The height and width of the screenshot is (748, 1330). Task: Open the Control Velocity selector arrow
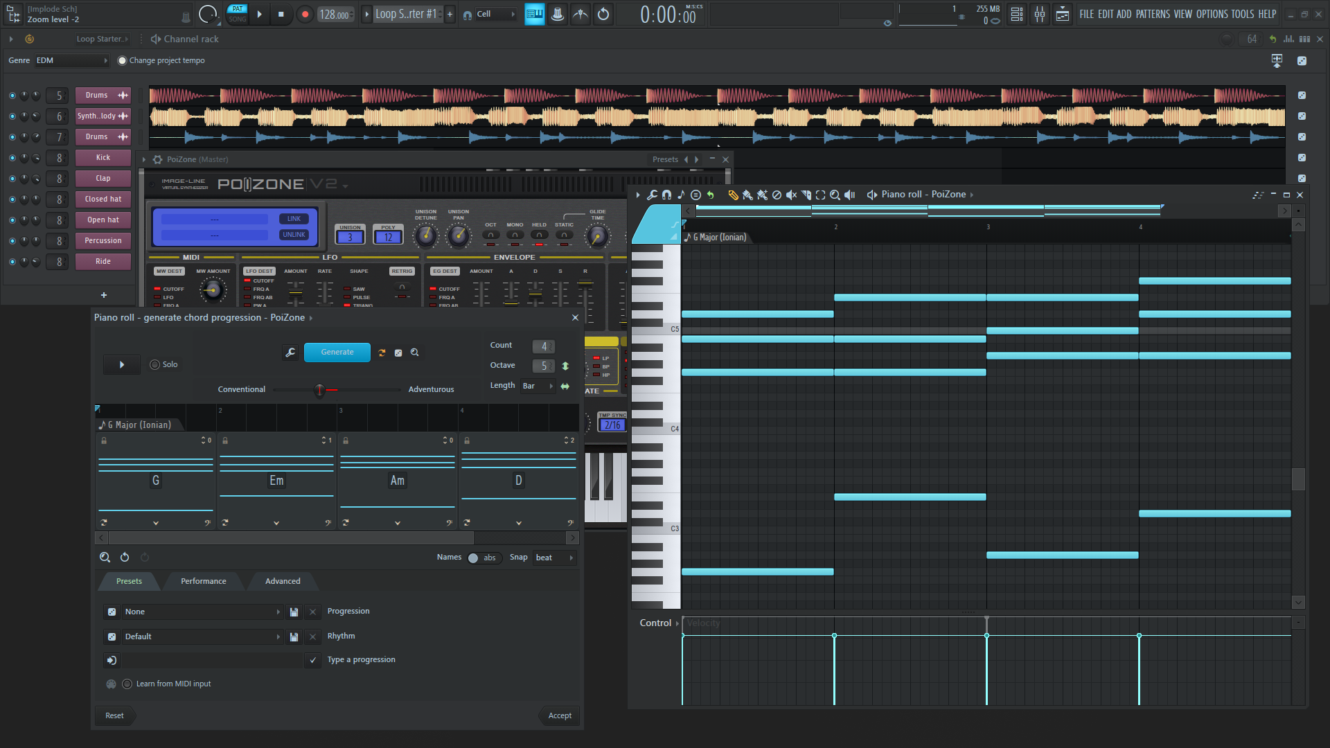(677, 623)
